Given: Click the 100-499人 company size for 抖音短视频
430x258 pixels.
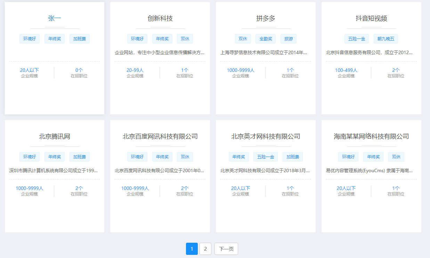Looking at the screenshot, I should tap(347, 70).
